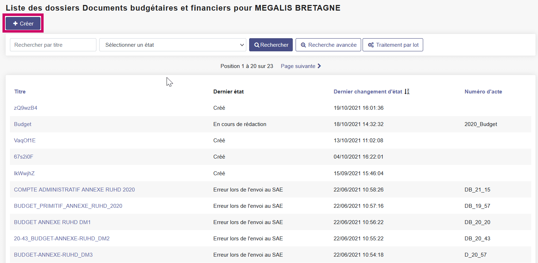The image size is (538, 263).
Task: Open Traitement par lot
Action: 393,45
